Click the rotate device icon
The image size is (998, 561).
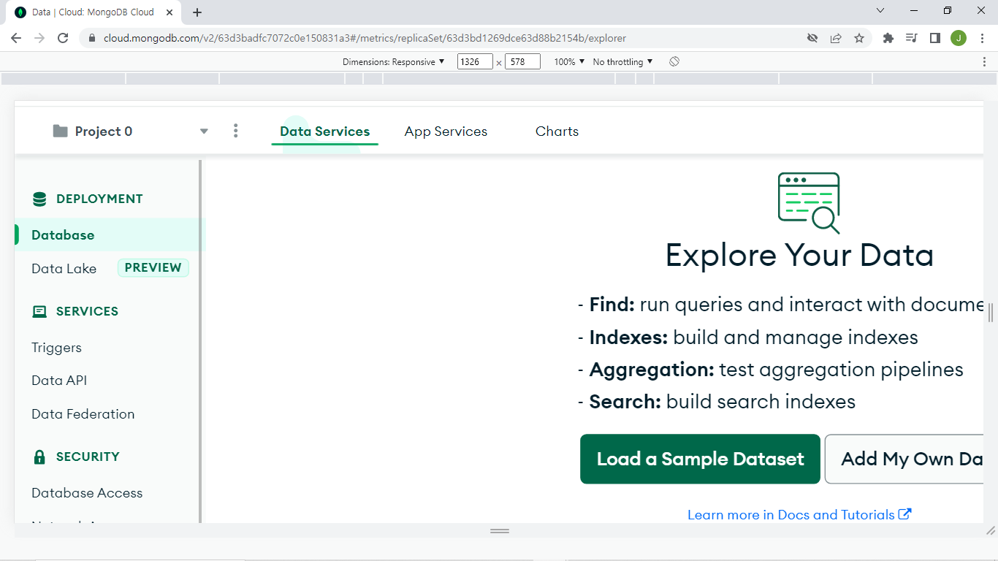click(x=674, y=62)
